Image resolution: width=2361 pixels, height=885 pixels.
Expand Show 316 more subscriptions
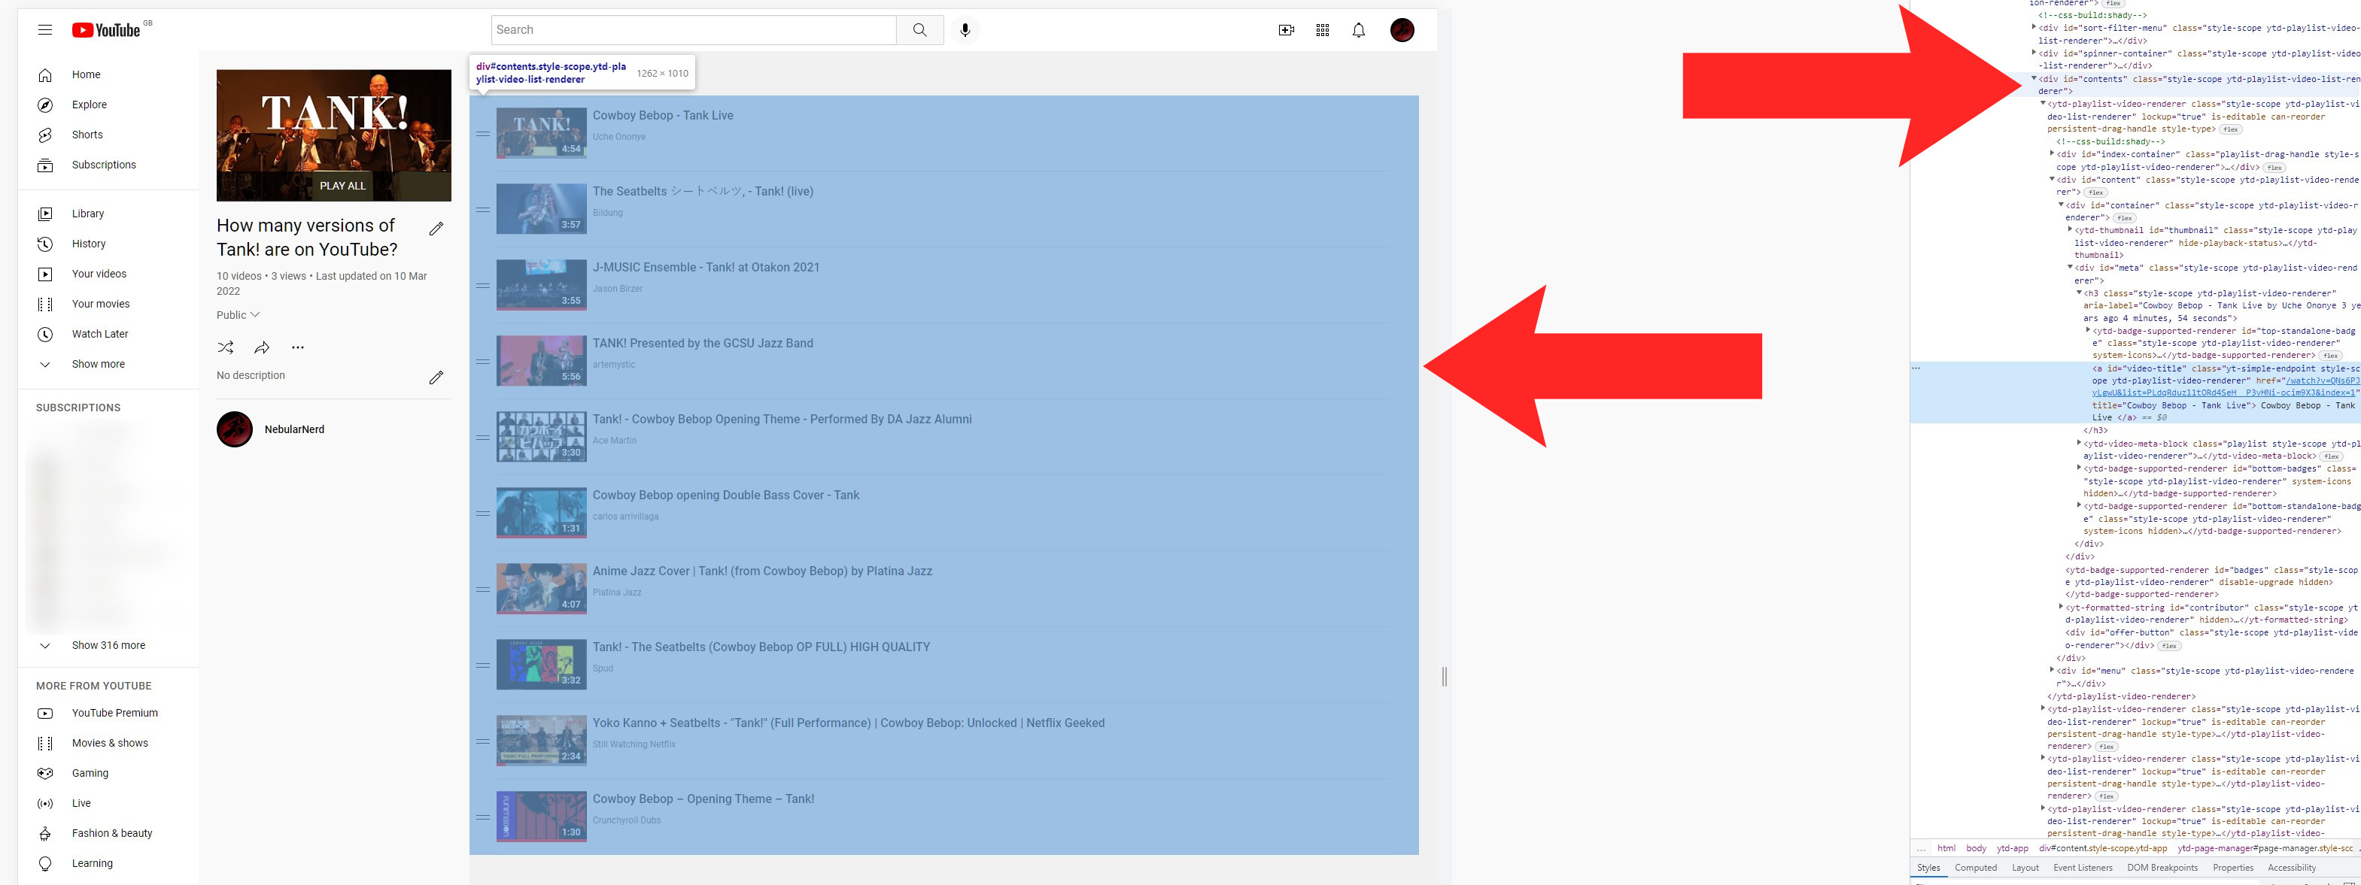108,646
